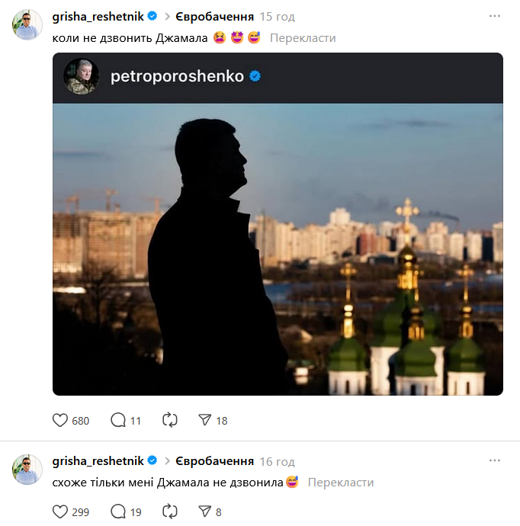Click Перекласти to translate the first post
The image size is (520, 526).
tap(302, 37)
